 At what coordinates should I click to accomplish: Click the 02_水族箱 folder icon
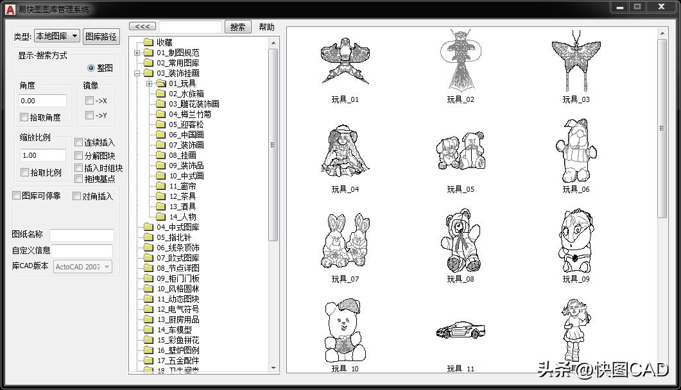tap(160, 94)
